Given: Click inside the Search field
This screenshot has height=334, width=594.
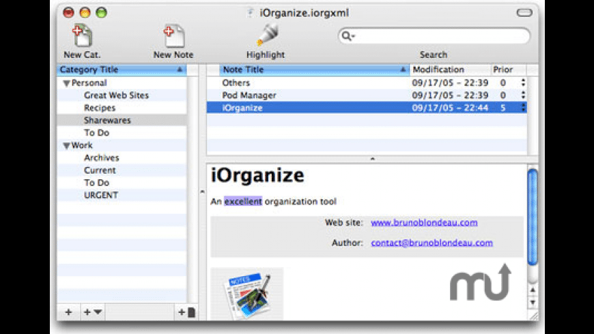Looking at the screenshot, I should click(434, 36).
